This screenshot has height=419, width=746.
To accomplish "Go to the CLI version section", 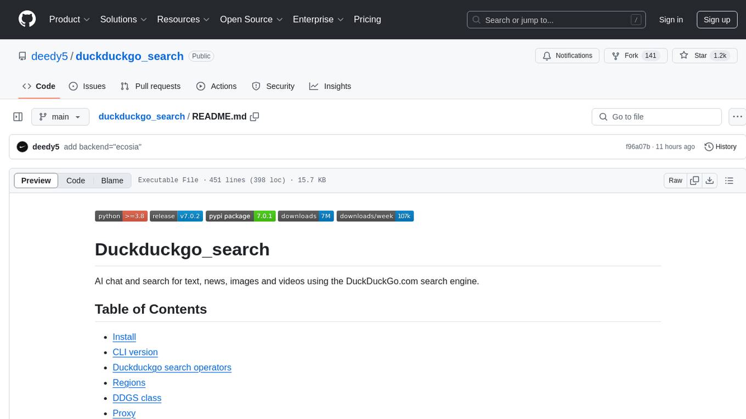I will 135,352.
